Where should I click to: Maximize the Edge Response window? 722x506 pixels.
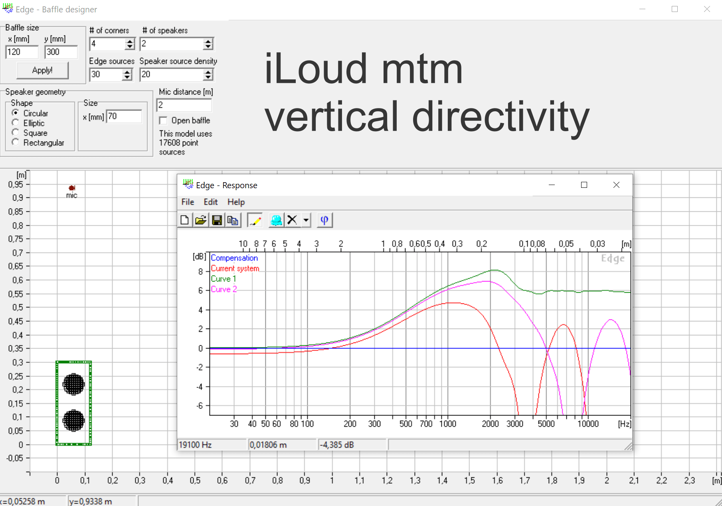(584, 185)
